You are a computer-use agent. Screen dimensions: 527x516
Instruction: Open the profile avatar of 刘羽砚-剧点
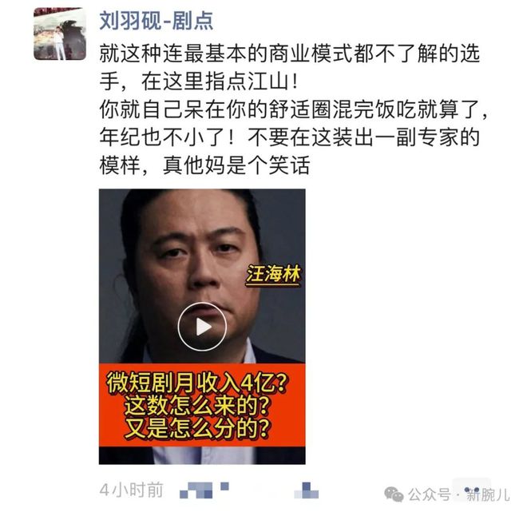(x=60, y=34)
